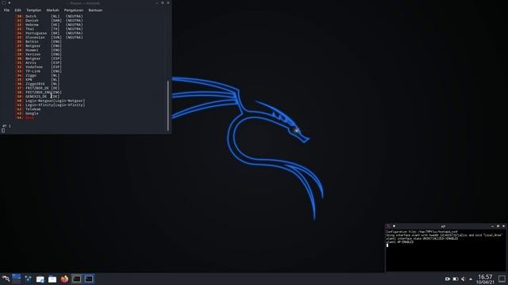
Task: Click the 'KPN' row in the list
Action: 37,79
